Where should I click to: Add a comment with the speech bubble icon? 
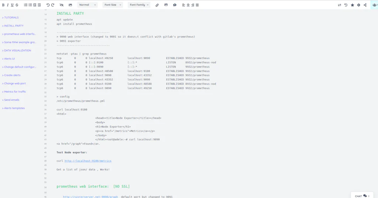pos(175,5)
